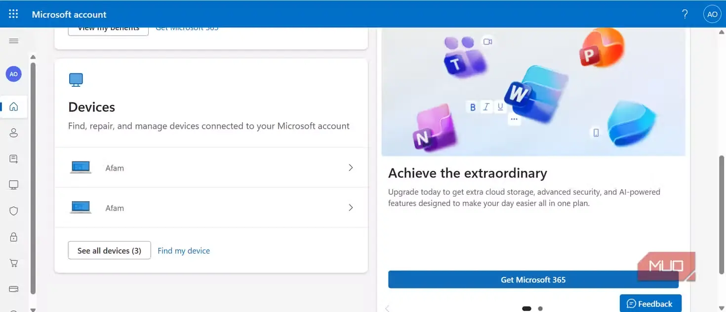Go to the Home sidebar icon
This screenshot has width=726, height=312.
tap(14, 106)
